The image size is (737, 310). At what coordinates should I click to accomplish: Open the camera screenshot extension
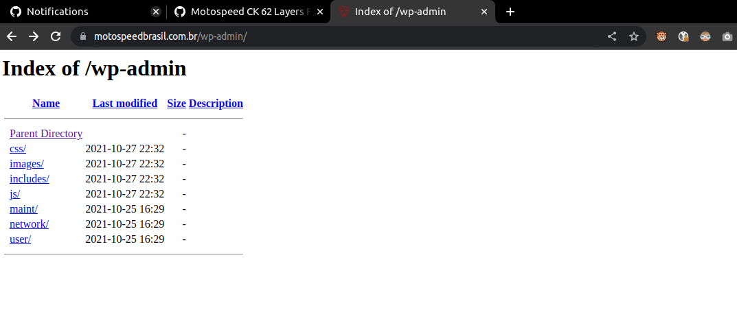coord(727,36)
